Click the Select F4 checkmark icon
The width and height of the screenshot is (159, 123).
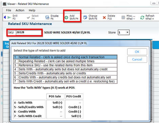(28, 18)
